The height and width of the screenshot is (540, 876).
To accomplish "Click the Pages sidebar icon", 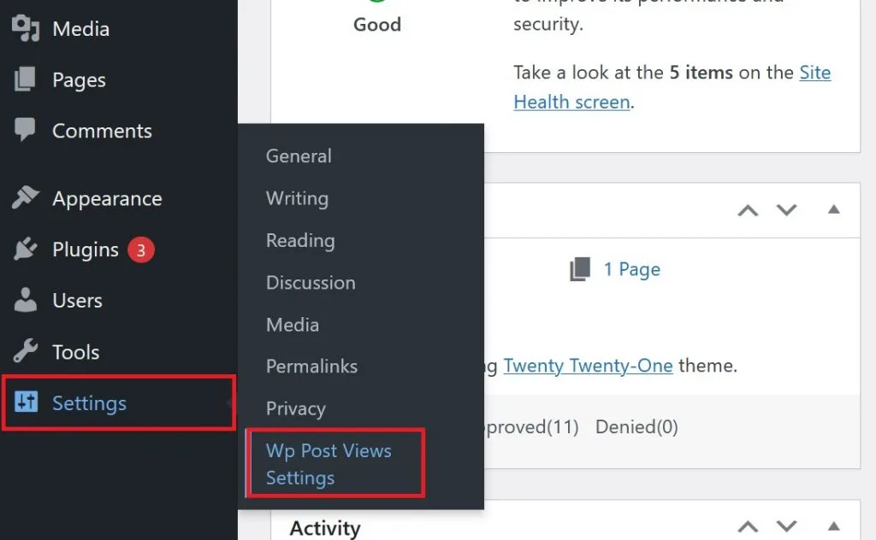I will tap(25, 79).
